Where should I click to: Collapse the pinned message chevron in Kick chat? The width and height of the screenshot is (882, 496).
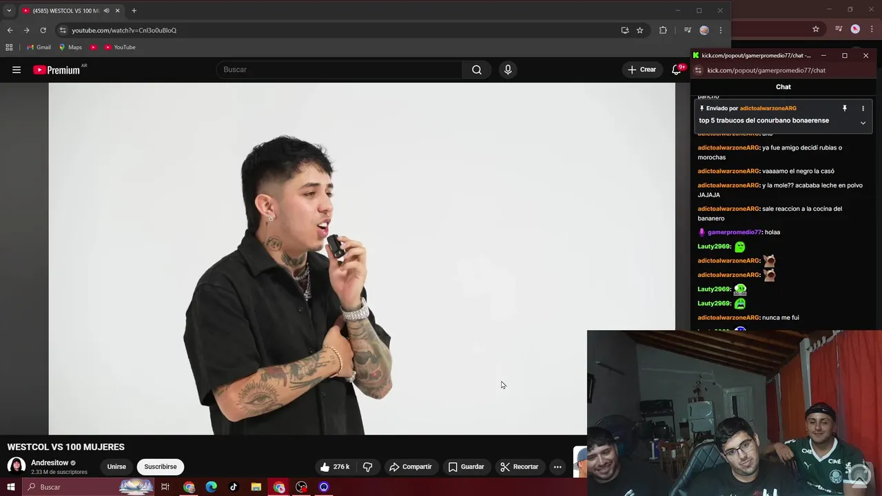point(863,123)
